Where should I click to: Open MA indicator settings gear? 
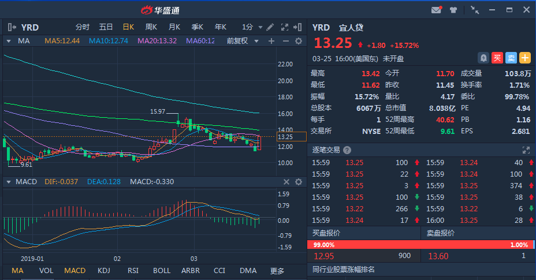[299, 41]
